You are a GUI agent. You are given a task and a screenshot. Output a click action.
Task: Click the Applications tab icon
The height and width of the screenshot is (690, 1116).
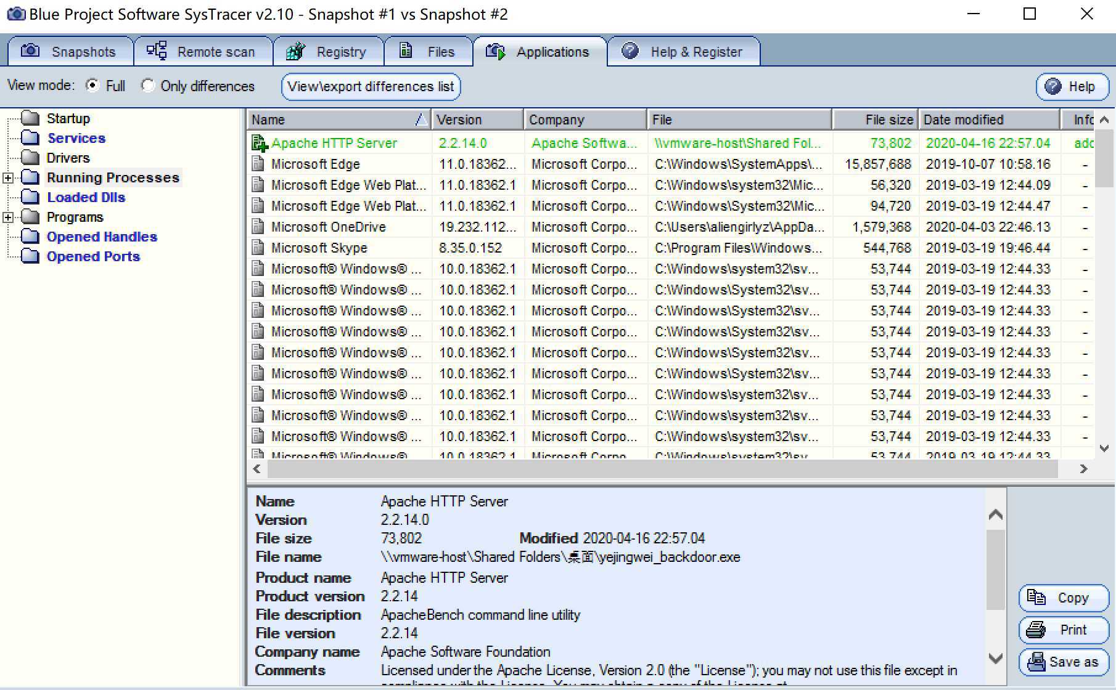tap(496, 51)
